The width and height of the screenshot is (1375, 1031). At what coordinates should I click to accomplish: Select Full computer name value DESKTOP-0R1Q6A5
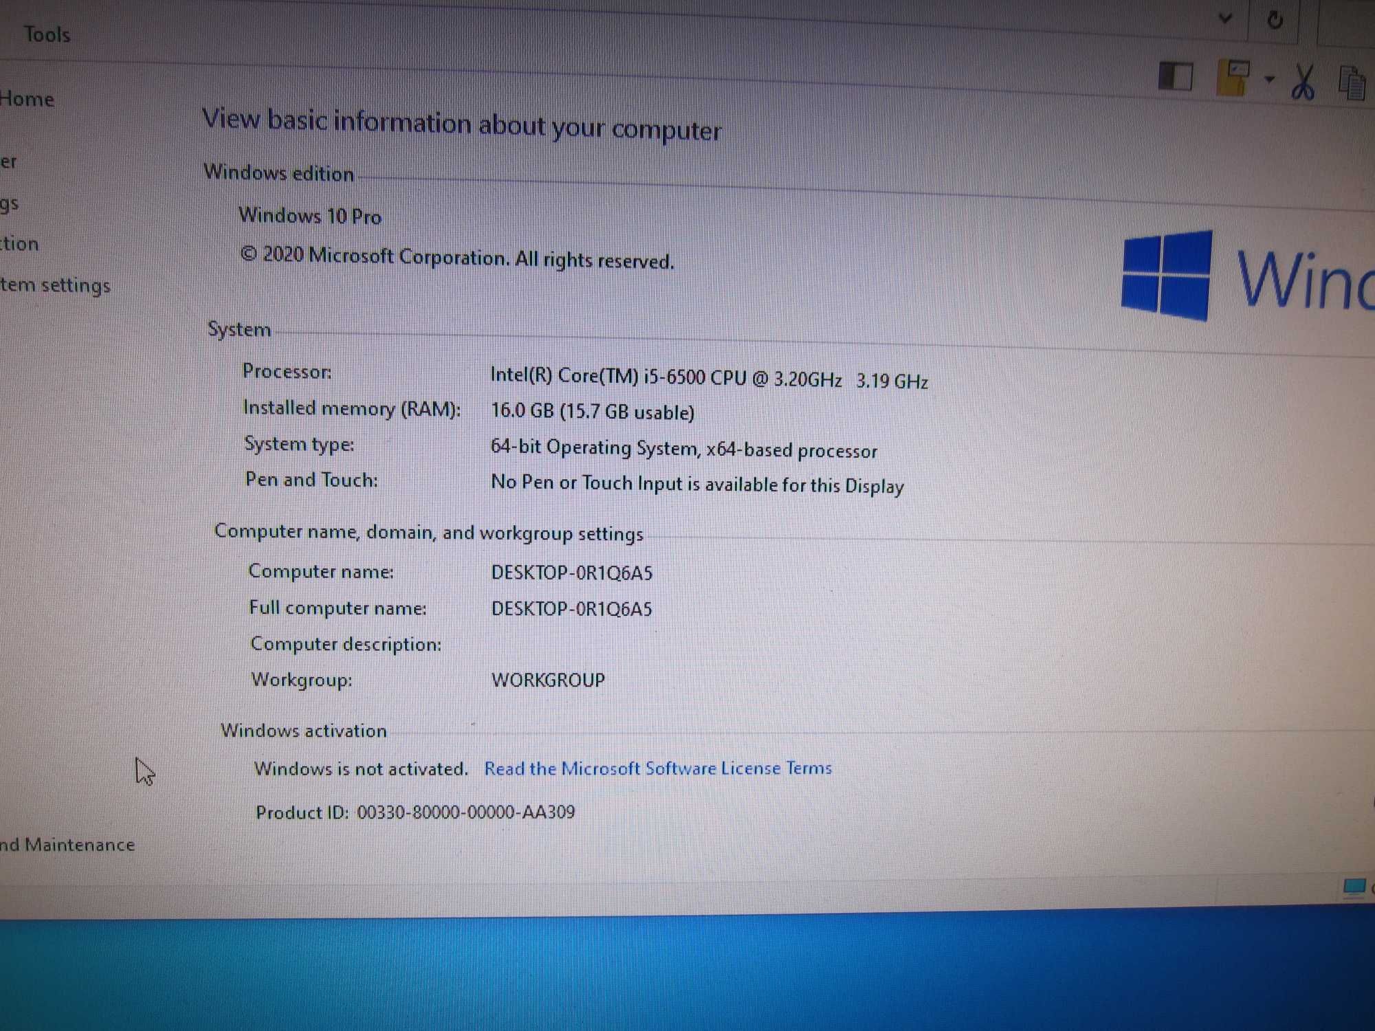tap(571, 609)
